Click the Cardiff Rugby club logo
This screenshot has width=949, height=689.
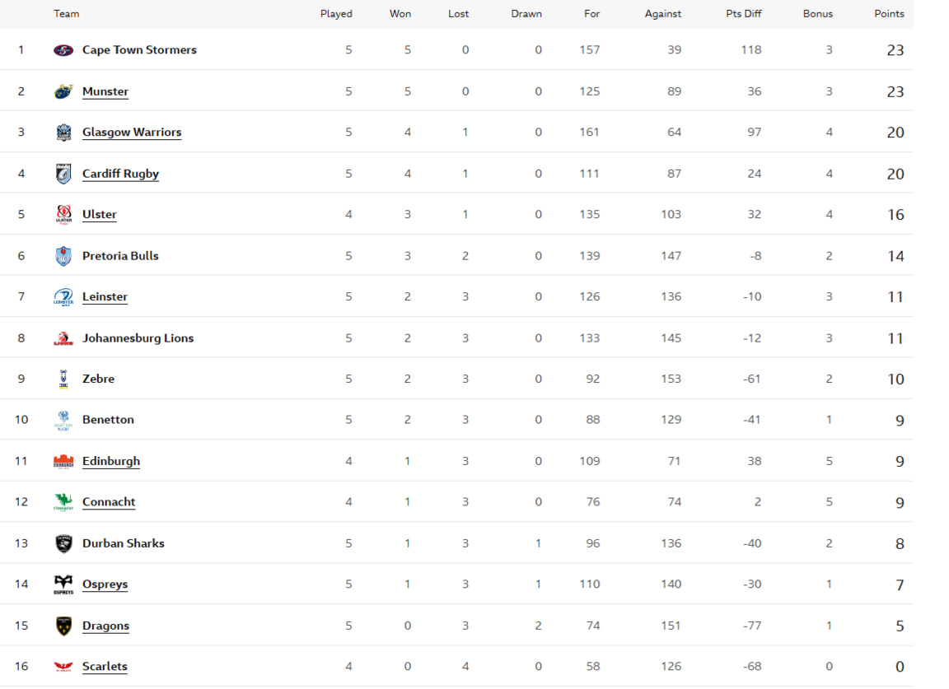(64, 173)
